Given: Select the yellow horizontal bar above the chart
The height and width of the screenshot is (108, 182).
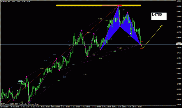Looking at the screenshot, I should pyautogui.click(x=98, y=6).
